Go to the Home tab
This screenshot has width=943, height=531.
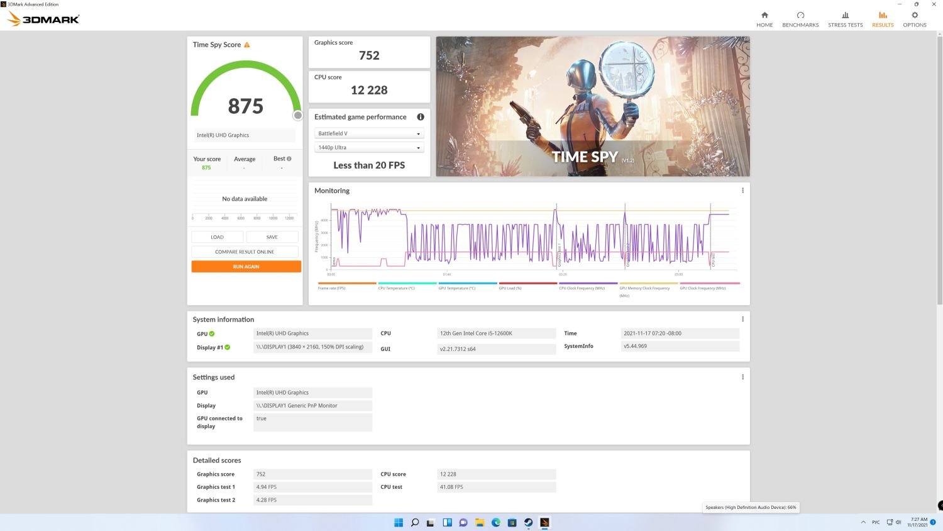tap(764, 19)
